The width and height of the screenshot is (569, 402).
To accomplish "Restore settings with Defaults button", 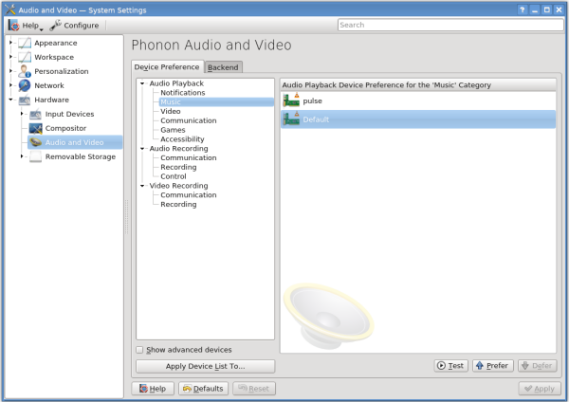I will (x=203, y=389).
